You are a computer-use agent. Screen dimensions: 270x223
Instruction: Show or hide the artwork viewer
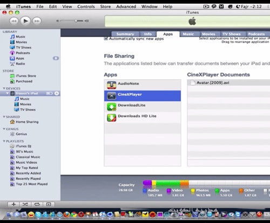(x=49, y=204)
